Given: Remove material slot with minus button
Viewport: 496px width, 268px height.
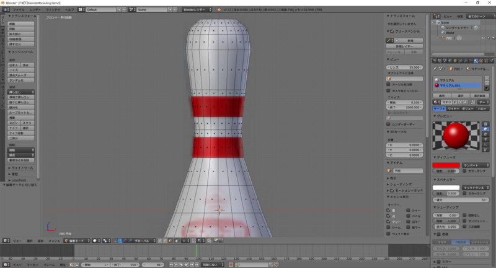Looking at the screenshot, I should [x=487, y=83].
